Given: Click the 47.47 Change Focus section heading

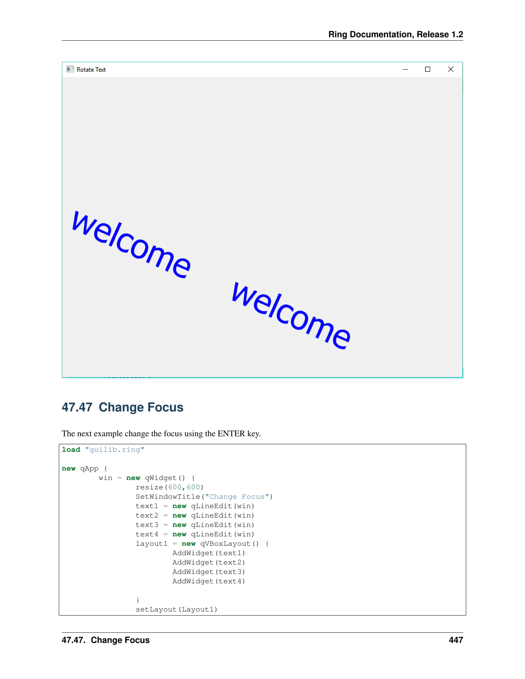Looking at the screenshot, I should tap(123, 407).
